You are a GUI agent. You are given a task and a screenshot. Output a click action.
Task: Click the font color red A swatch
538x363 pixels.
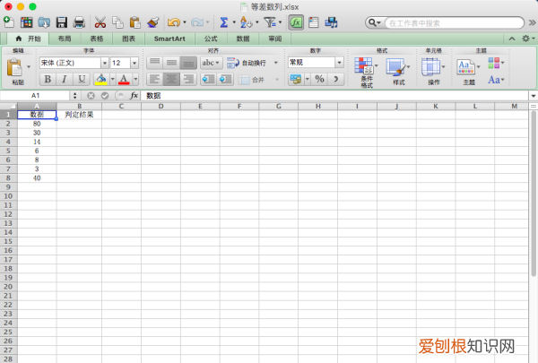click(x=122, y=79)
